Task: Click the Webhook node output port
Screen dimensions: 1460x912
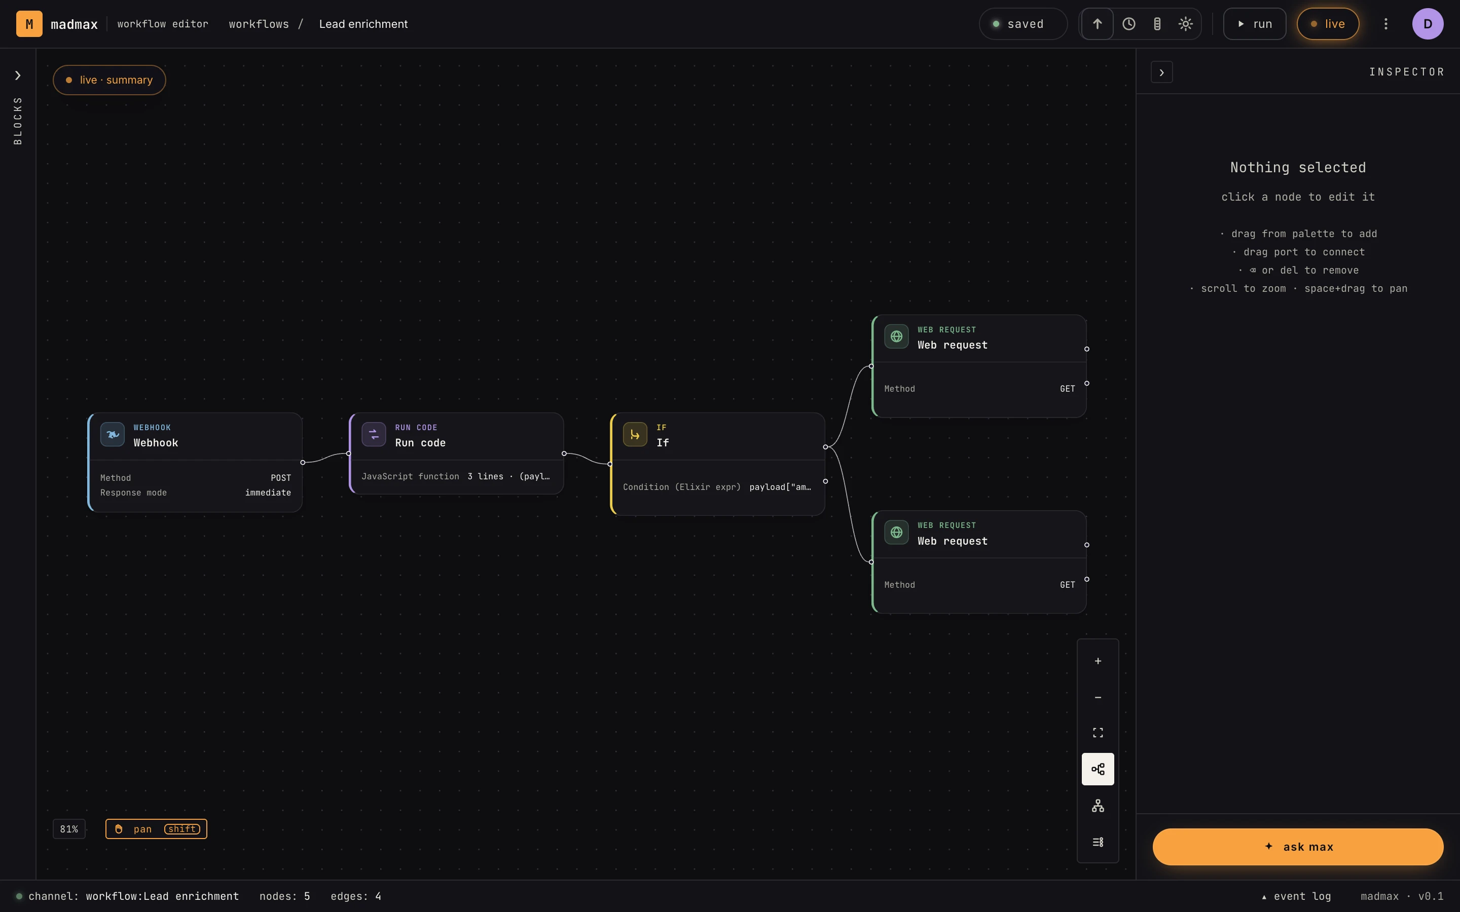Action: pos(303,463)
